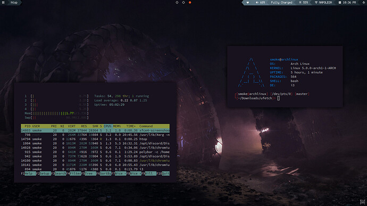Image resolution: width=367 pixels, height=206 pixels.
Task: Open F2 Setup in htop
Action: point(44,174)
